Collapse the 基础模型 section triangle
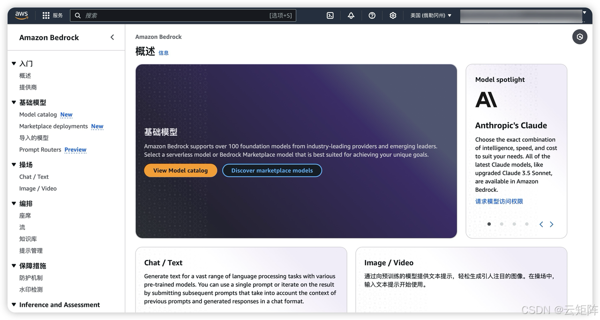The width and height of the screenshot is (600, 320). click(14, 102)
